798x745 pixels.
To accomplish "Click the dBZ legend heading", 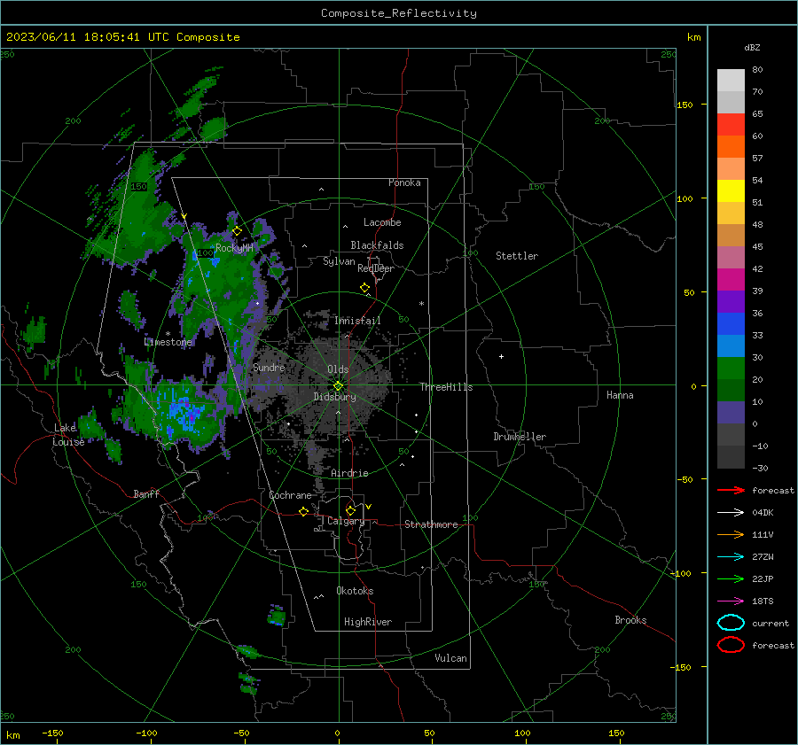I will pyautogui.click(x=752, y=47).
